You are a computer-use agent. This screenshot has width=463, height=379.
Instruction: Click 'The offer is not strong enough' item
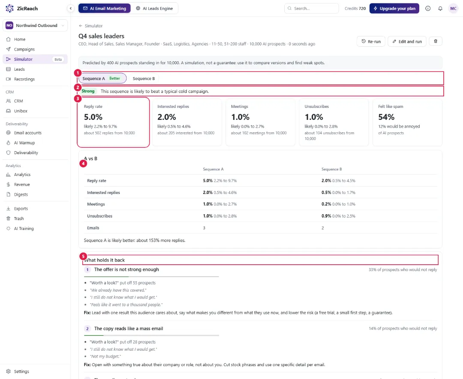(126, 269)
